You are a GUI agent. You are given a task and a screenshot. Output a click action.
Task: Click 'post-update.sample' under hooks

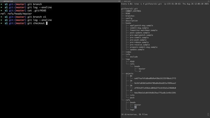coord(140,33)
